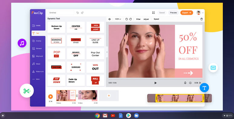Open Files app from the shelf

tap(136, 116)
